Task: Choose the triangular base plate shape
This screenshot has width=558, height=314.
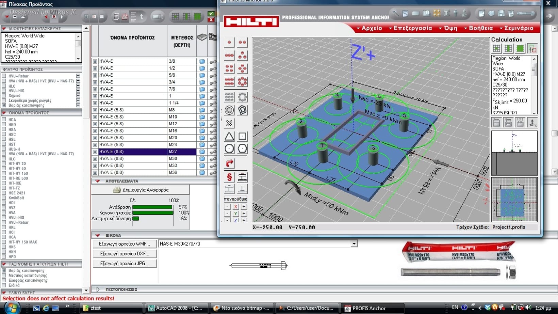Action: point(229,137)
